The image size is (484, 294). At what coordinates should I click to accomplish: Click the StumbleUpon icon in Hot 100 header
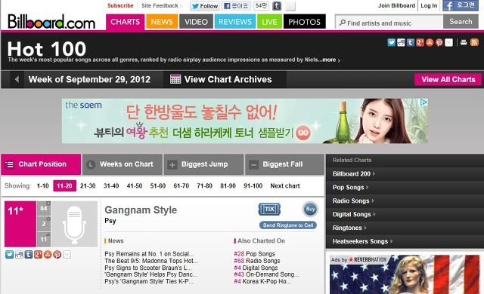click(430, 42)
